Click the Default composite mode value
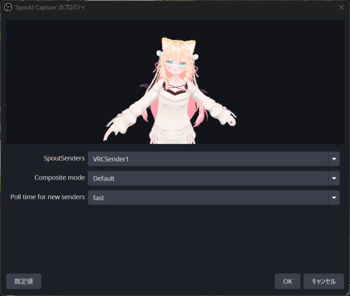Image resolution: width=350 pixels, height=296 pixels. [104, 178]
